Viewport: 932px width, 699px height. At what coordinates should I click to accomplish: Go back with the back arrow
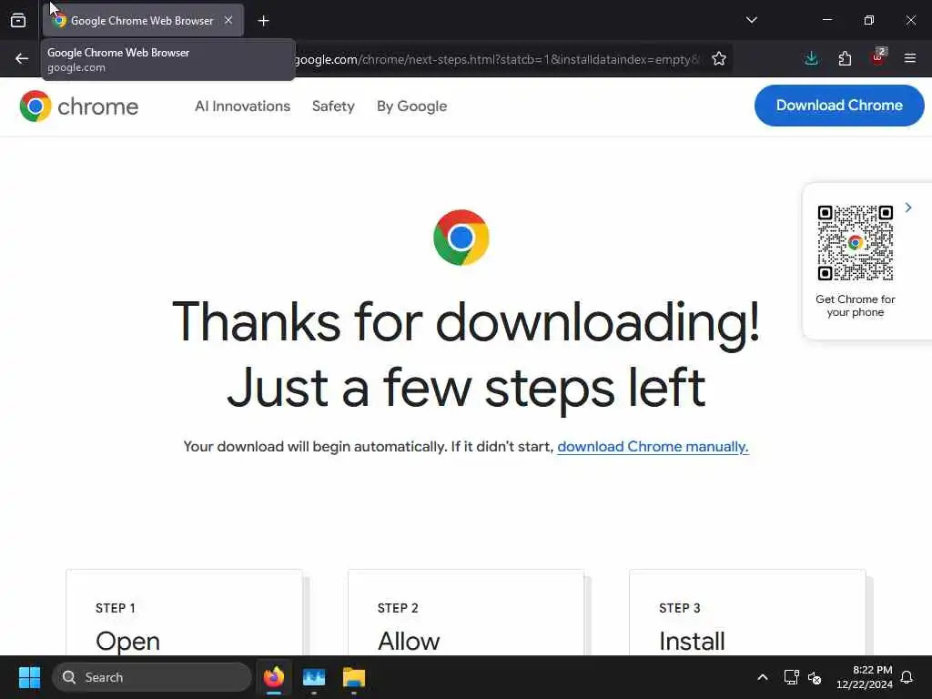pyautogui.click(x=22, y=59)
